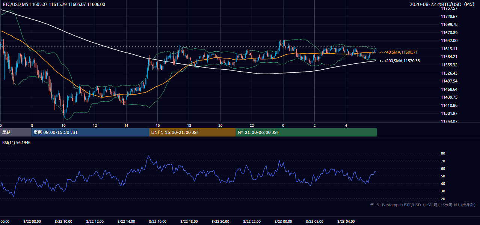Click the orange 40 SMA label 11600.71
This screenshot has height=225, width=480.
(398, 52)
